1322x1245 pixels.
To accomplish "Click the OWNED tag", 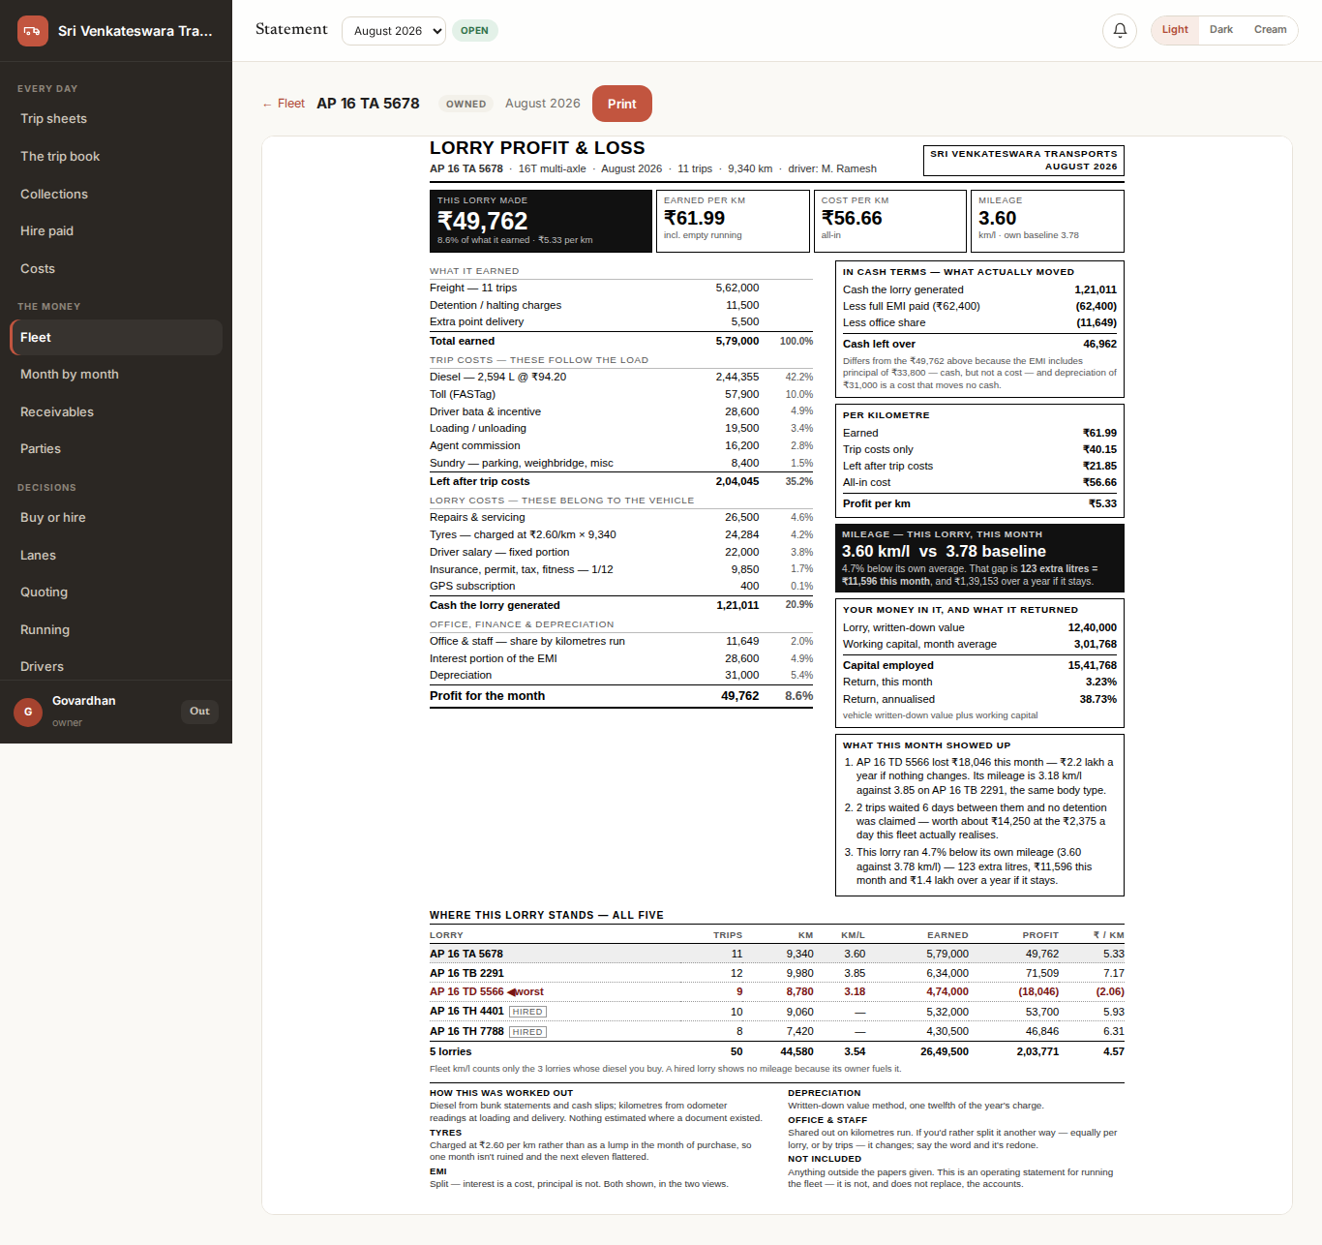I will pos(466,105).
